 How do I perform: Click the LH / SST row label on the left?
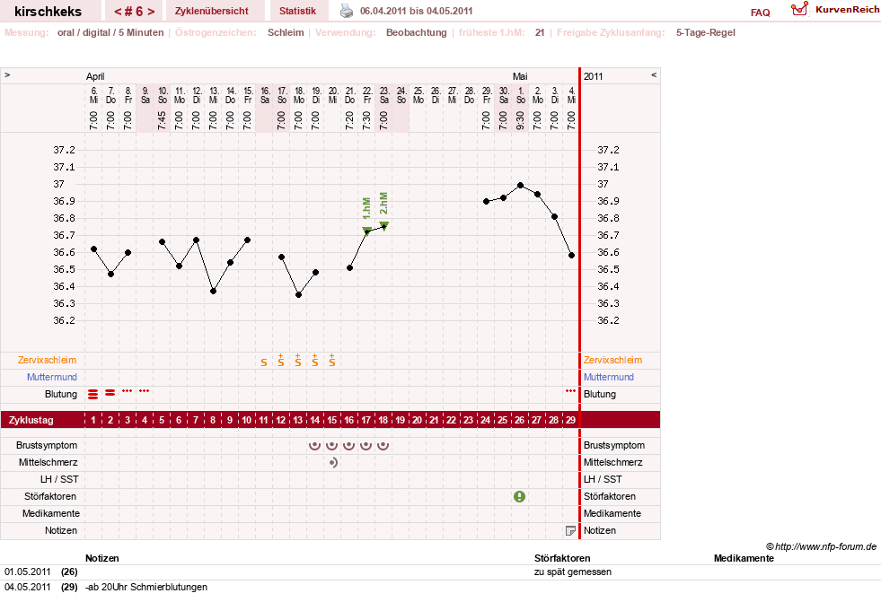[61, 479]
